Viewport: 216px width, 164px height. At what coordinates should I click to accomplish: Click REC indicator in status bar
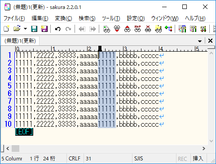(x=182, y=159)
